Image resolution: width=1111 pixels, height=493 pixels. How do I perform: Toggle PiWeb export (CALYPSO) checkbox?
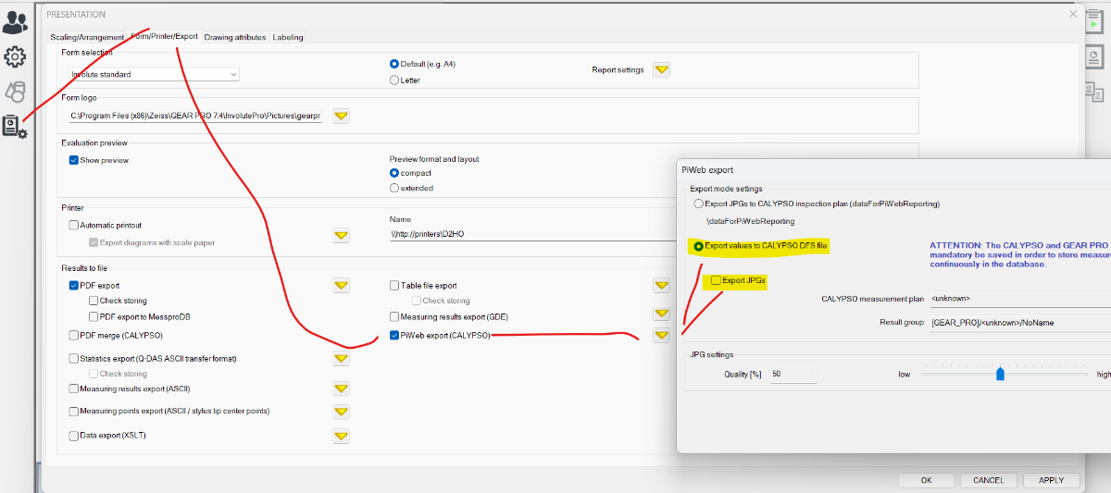point(394,335)
